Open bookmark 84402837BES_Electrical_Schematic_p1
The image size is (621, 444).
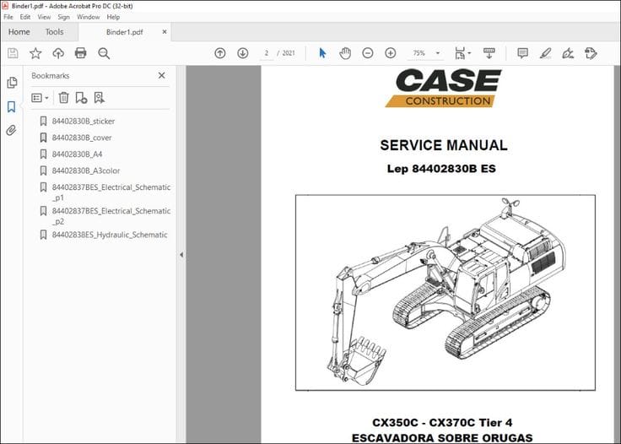(111, 192)
